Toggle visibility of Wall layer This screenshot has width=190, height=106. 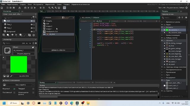click(x=32, y=21)
